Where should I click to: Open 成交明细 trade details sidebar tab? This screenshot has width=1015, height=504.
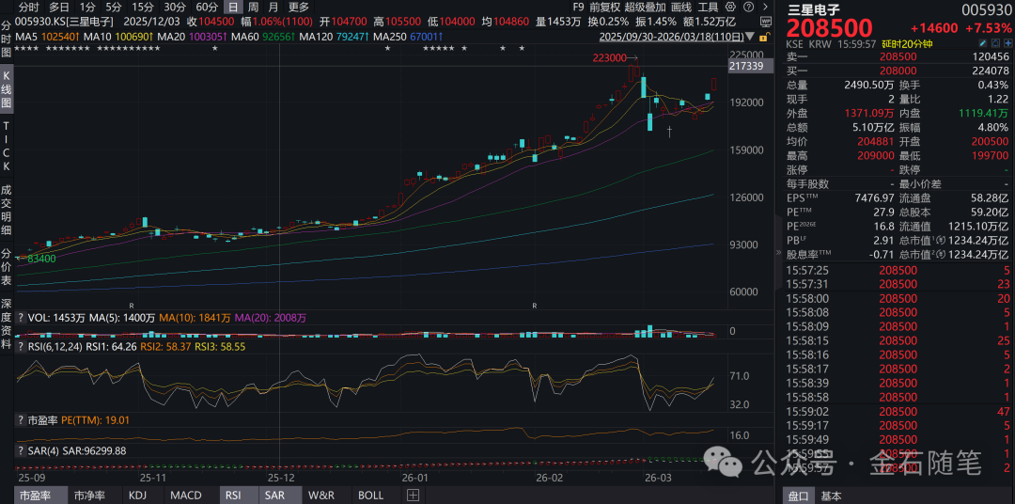(x=7, y=210)
